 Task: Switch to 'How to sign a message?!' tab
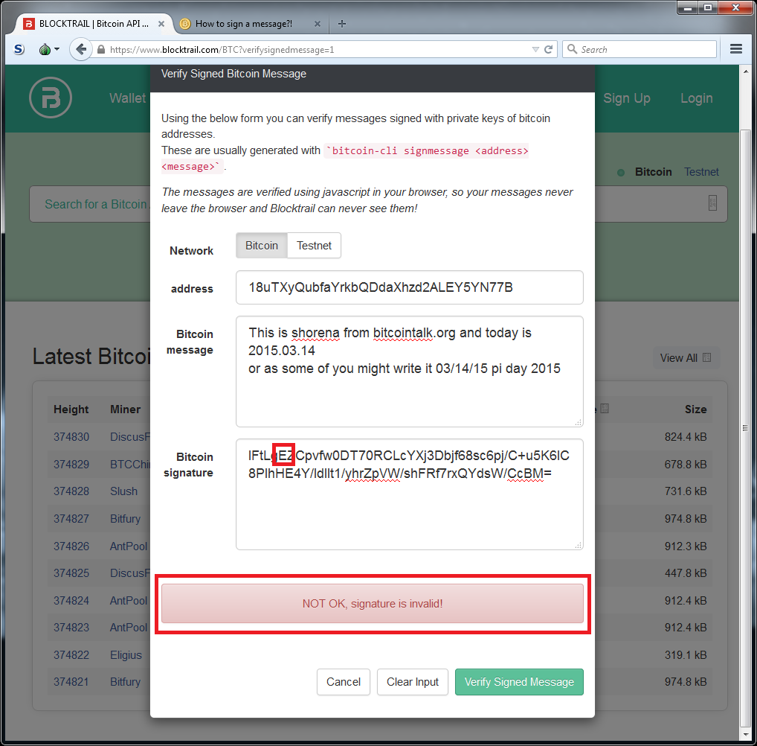coord(243,24)
